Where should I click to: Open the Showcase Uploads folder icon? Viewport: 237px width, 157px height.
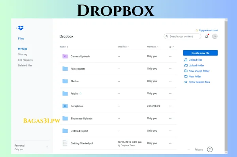(65, 118)
